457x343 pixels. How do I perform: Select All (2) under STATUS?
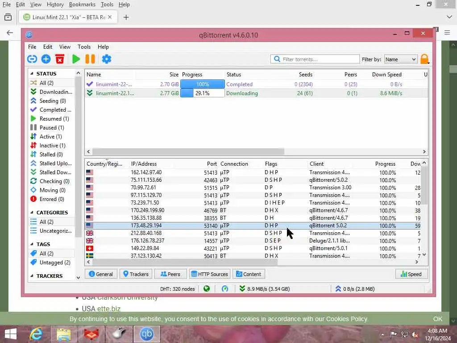coord(51,83)
